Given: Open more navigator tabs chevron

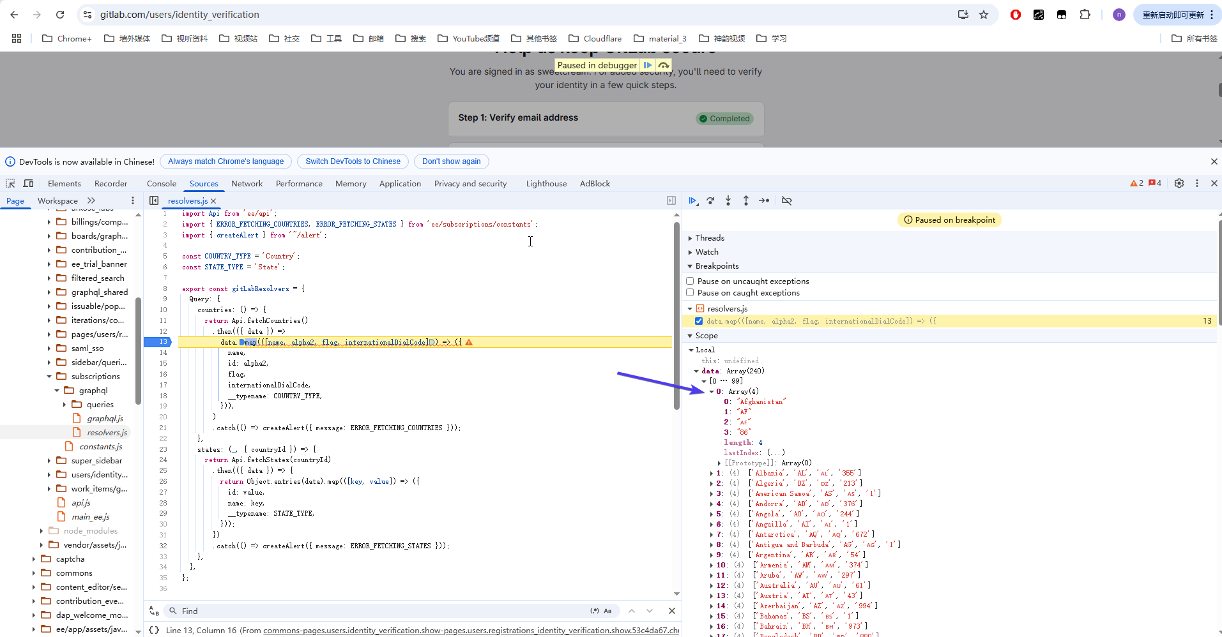Looking at the screenshot, I should point(91,200).
